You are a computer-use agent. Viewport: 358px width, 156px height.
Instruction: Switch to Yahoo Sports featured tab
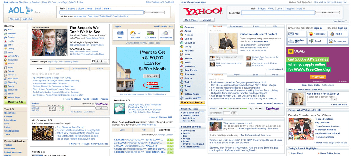(256, 27)
